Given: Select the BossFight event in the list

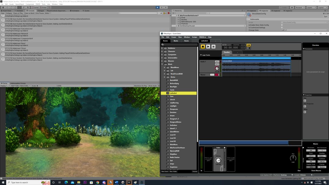Looking at the screenshot, I should [173, 87].
